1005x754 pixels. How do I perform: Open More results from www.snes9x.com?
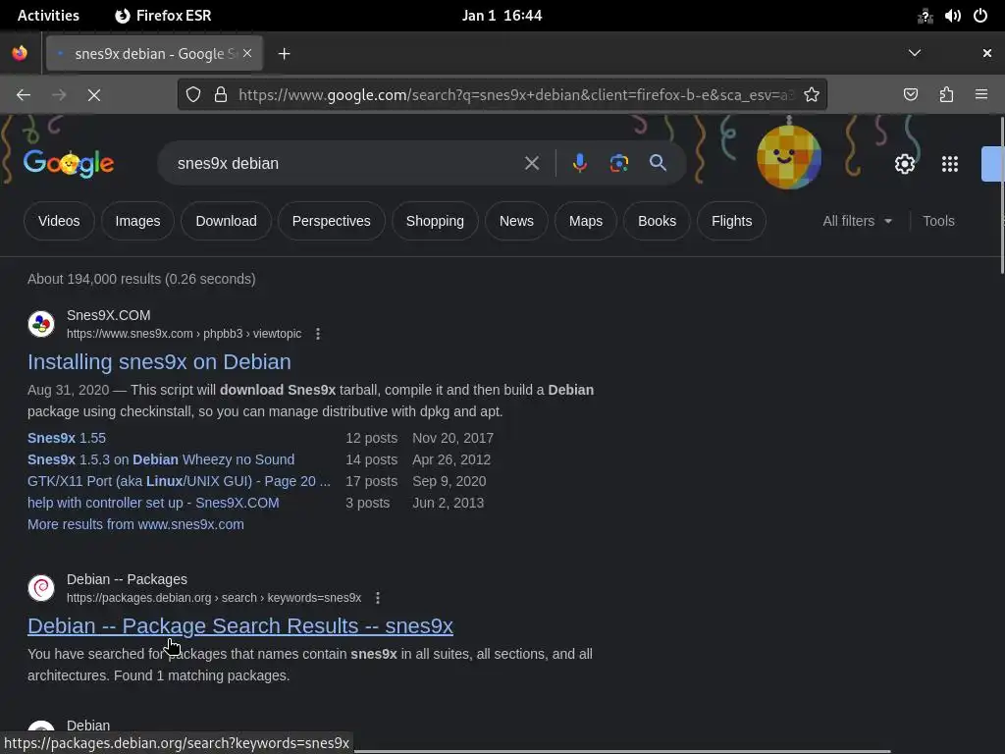point(135,524)
